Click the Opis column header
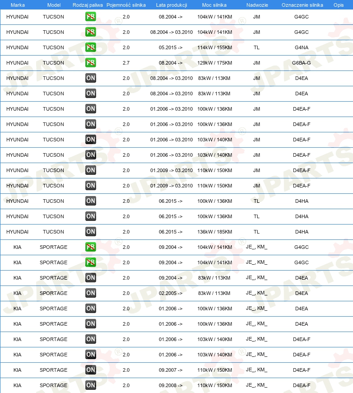The height and width of the screenshot is (393, 353). pos(339,5)
